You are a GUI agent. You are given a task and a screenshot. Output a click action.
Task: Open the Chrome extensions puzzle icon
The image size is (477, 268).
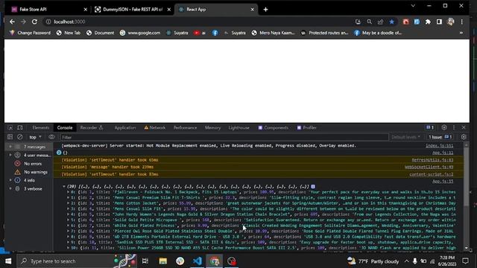(428, 22)
